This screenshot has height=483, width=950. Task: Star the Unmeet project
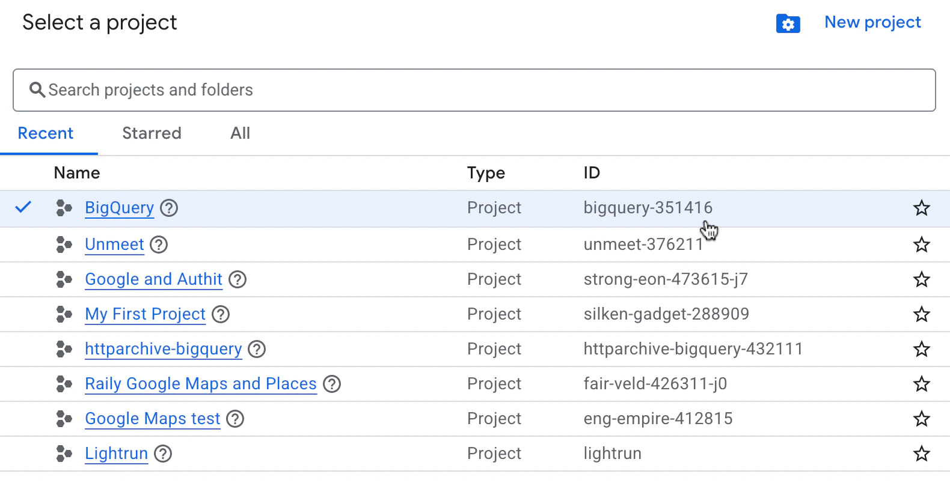(921, 245)
